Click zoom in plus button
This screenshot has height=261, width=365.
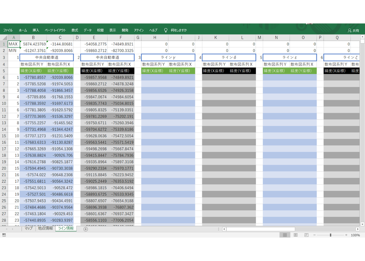pos(346,235)
